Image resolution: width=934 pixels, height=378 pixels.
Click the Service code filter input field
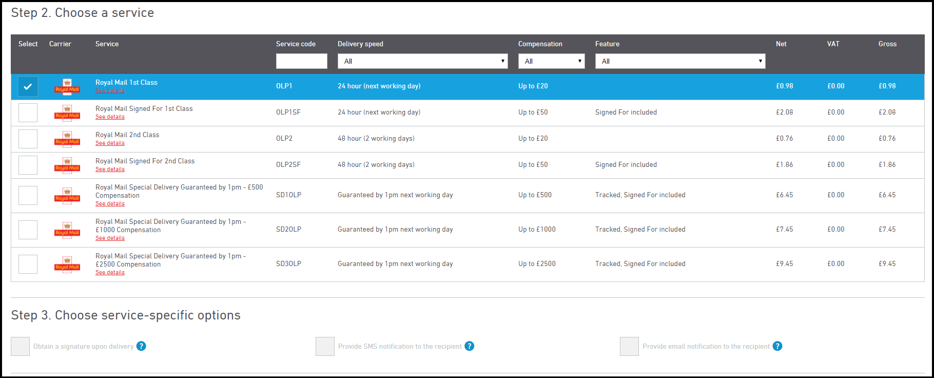click(301, 61)
